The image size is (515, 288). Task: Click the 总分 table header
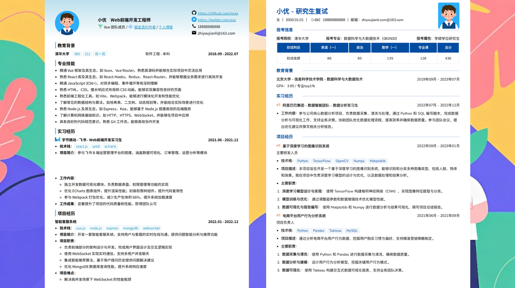pos(448,47)
